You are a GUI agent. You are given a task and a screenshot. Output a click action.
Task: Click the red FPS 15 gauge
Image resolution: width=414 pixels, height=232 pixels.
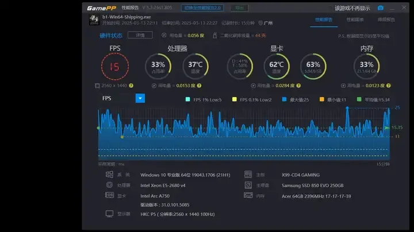pyautogui.click(x=115, y=67)
